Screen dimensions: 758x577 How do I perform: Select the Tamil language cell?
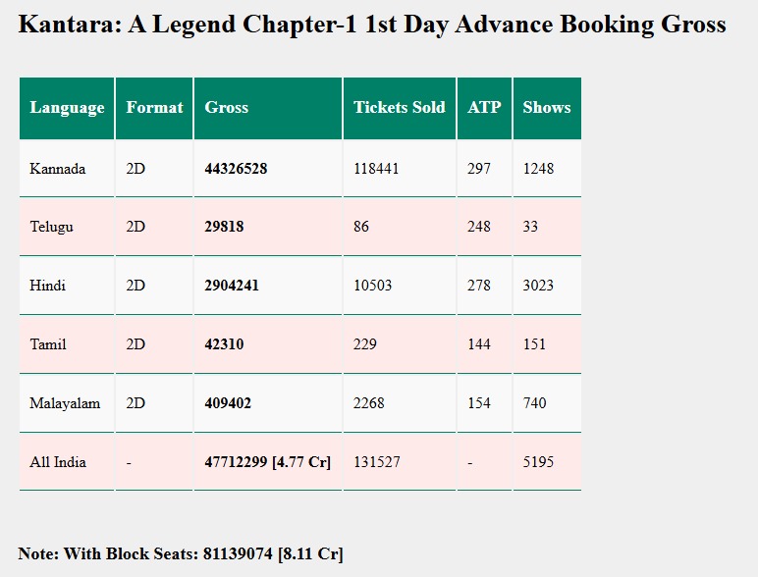coord(48,344)
